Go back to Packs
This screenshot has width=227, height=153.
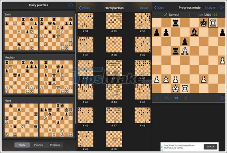(84, 8)
